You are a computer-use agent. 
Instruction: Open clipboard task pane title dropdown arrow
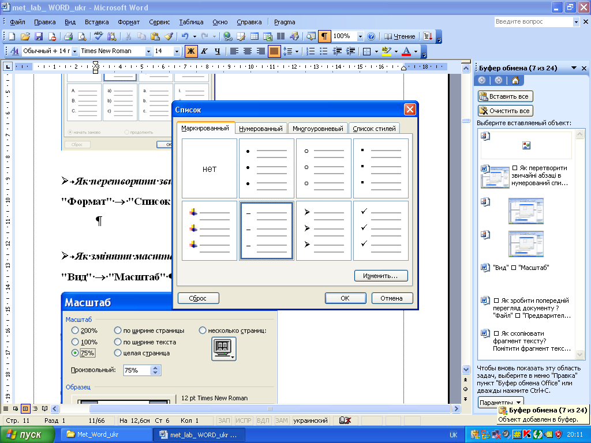[574, 68]
